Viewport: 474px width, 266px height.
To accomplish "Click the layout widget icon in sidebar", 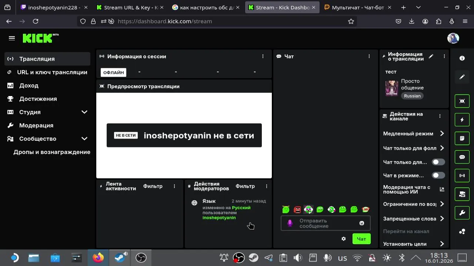I will pos(462,194).
